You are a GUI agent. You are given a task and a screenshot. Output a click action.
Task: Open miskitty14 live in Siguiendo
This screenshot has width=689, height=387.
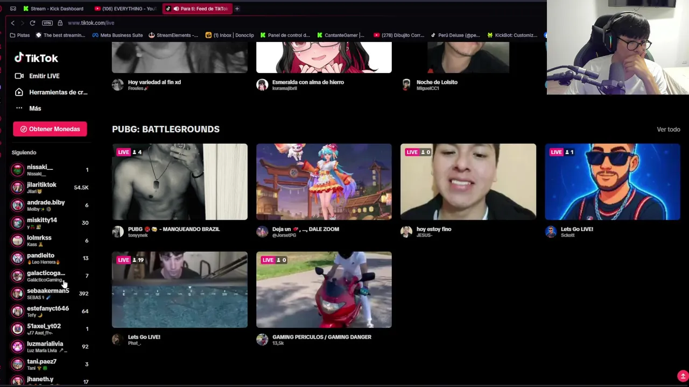click(50, 223)
